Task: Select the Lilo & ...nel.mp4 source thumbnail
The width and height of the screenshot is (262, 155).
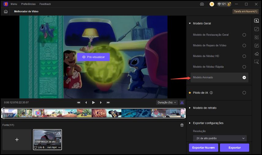Action: click(47, 140)
